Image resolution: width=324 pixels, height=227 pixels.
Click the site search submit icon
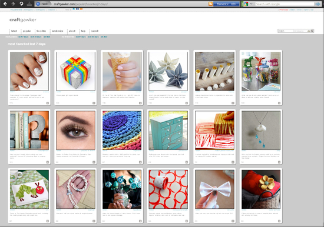pos(312,31)
